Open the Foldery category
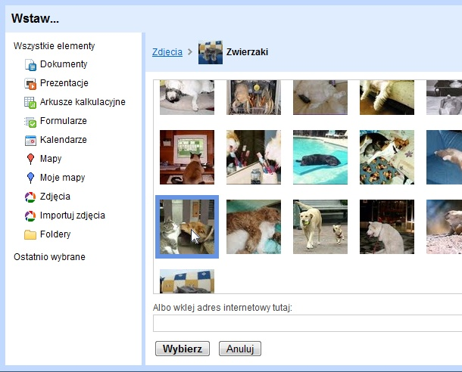This screenshot has height=372, width=462. click(x=55, y=234)
